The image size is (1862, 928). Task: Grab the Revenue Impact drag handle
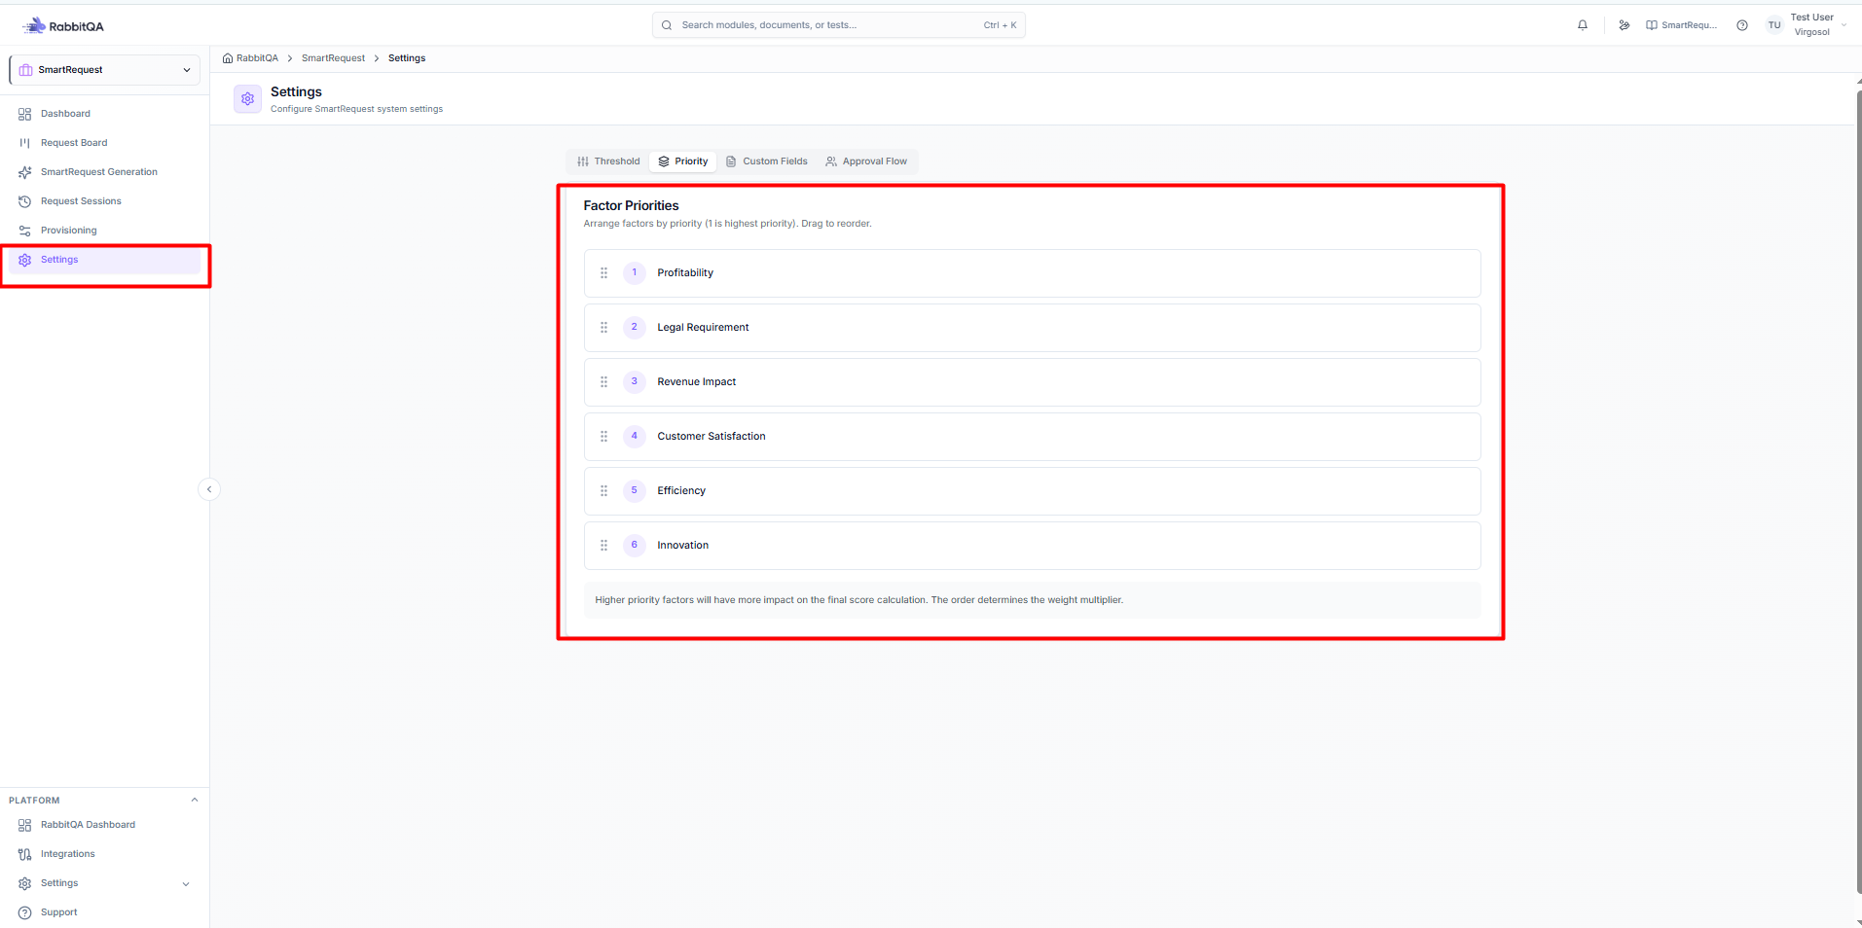[x=603, y=382]
